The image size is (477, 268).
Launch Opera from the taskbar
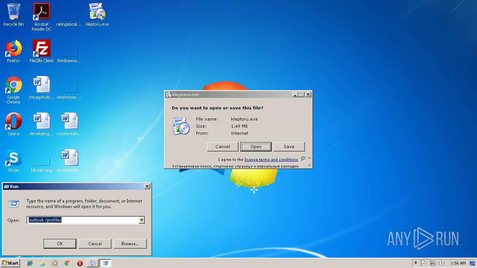80,263
